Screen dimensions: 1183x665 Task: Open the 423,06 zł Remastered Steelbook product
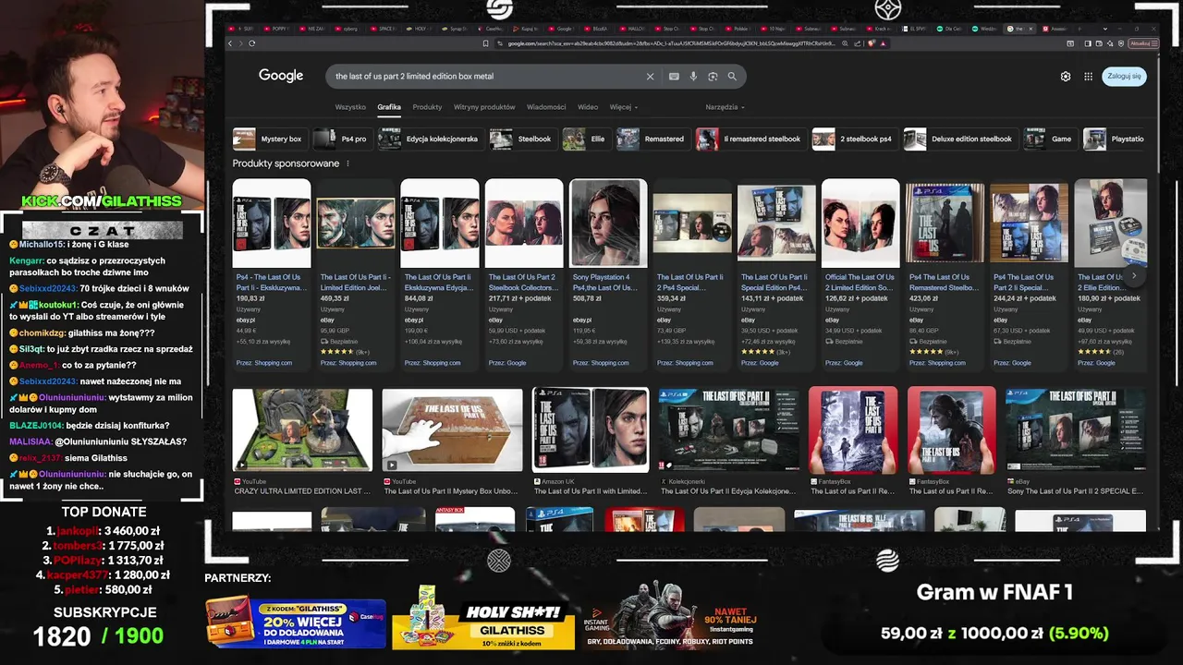tap(945, 274)
